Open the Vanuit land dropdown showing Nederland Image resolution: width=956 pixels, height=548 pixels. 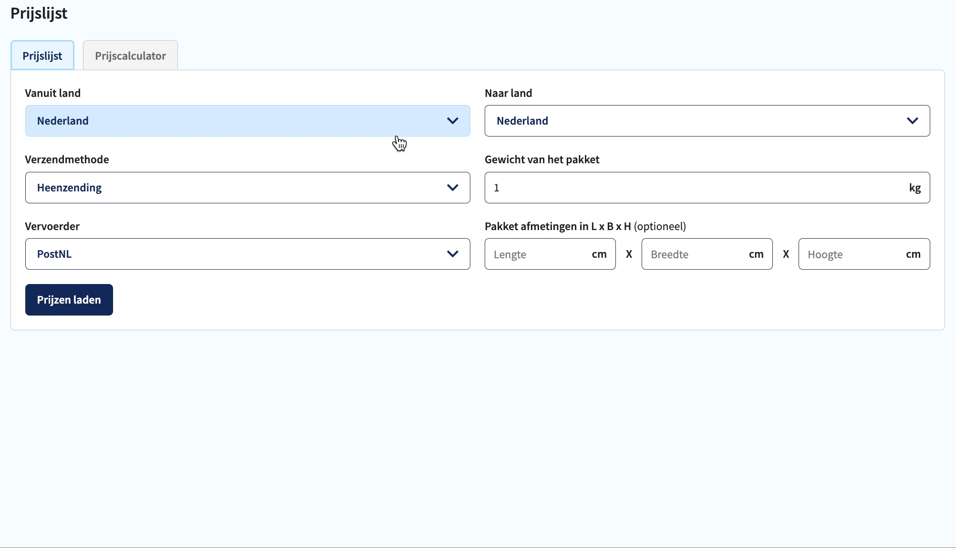(x=248, y=121)
